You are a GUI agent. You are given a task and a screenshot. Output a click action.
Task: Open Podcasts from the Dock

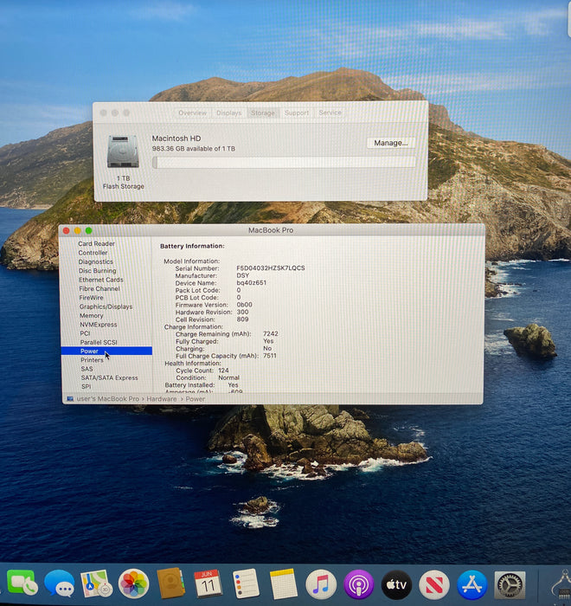tap(358, 584)
